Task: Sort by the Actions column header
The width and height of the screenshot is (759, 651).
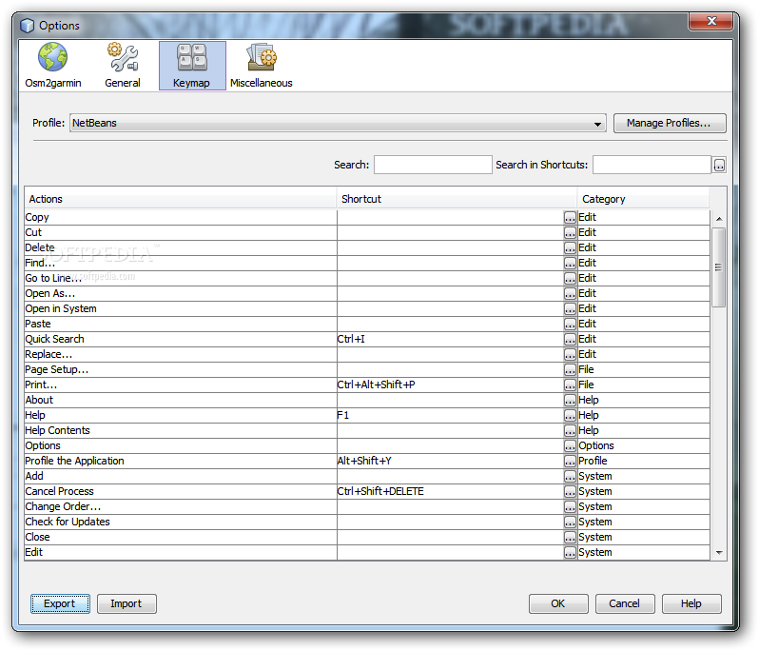Action: [x=180, y=199]
